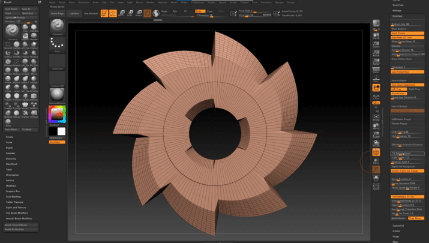Click the Actual size icon on right shelf
The image size is (429, 243).
point(376,53)
